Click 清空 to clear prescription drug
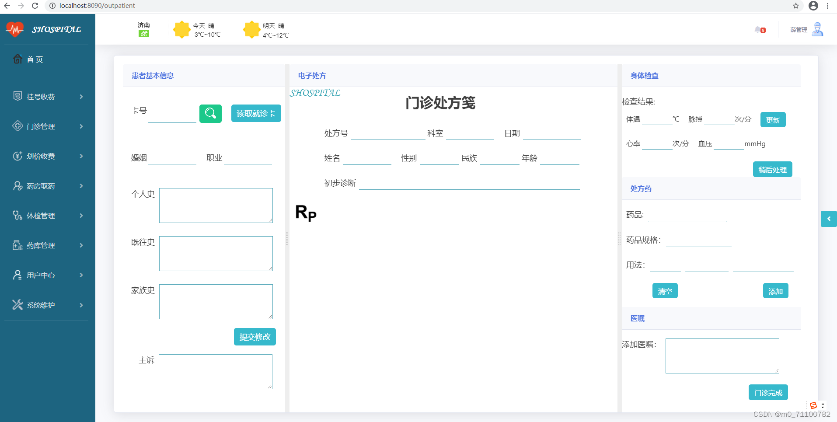Viewport: 837px width, 422px height. (x=665, y=291)
